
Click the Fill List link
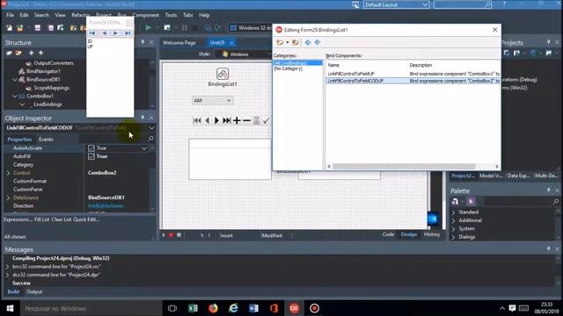click(x=41, y=219)
